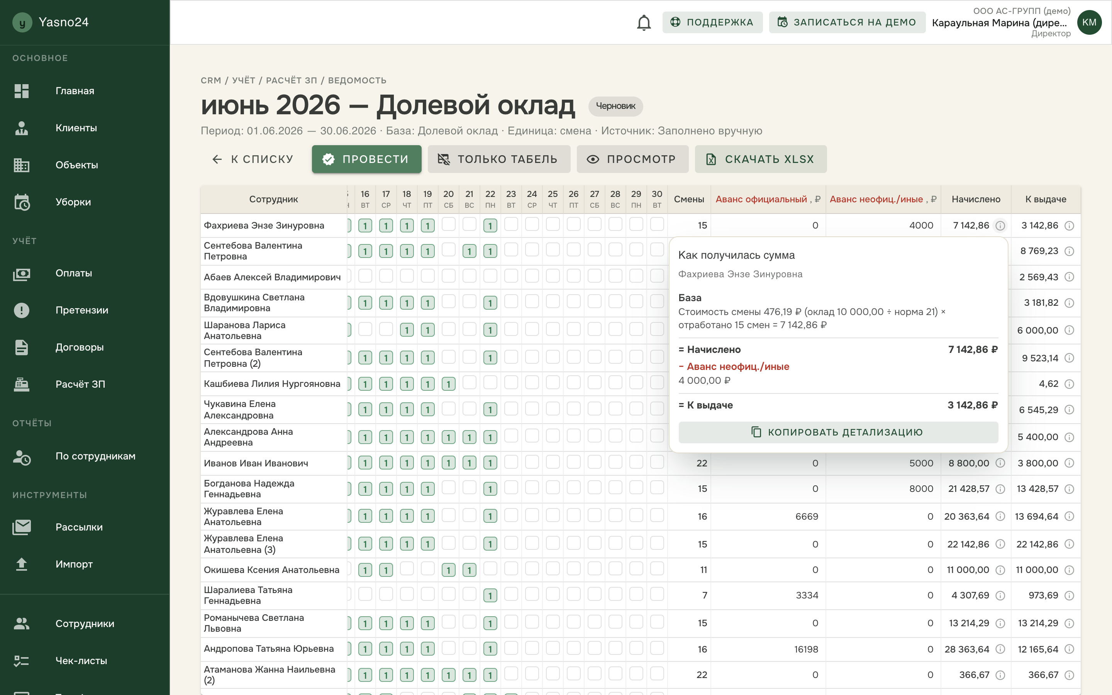Check day 20 shift for Абаев Алексей Владимирович
The height and width of the screenshot is (695, 1112).
tap(449, 276)
